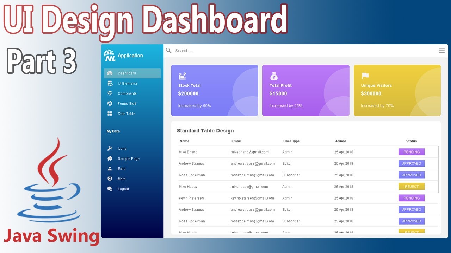Viewport: 451px width, 253px height.
Task: Go to Forms Stuff
Action: coord(132,104)
